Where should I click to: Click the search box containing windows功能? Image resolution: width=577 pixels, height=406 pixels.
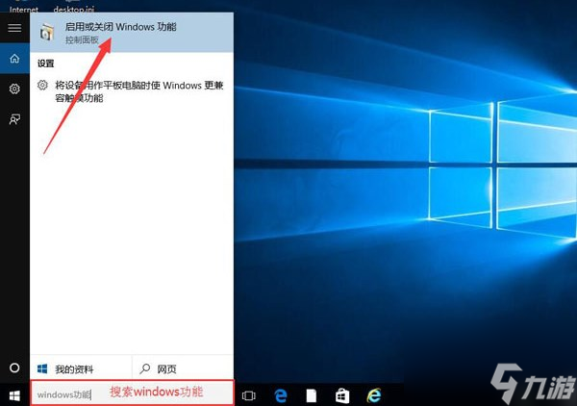pyautogui.click(x=132, y=393)
